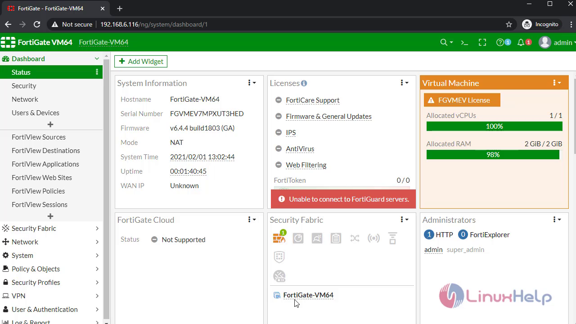
Task: Click System Time value
Action: (202, 157)
